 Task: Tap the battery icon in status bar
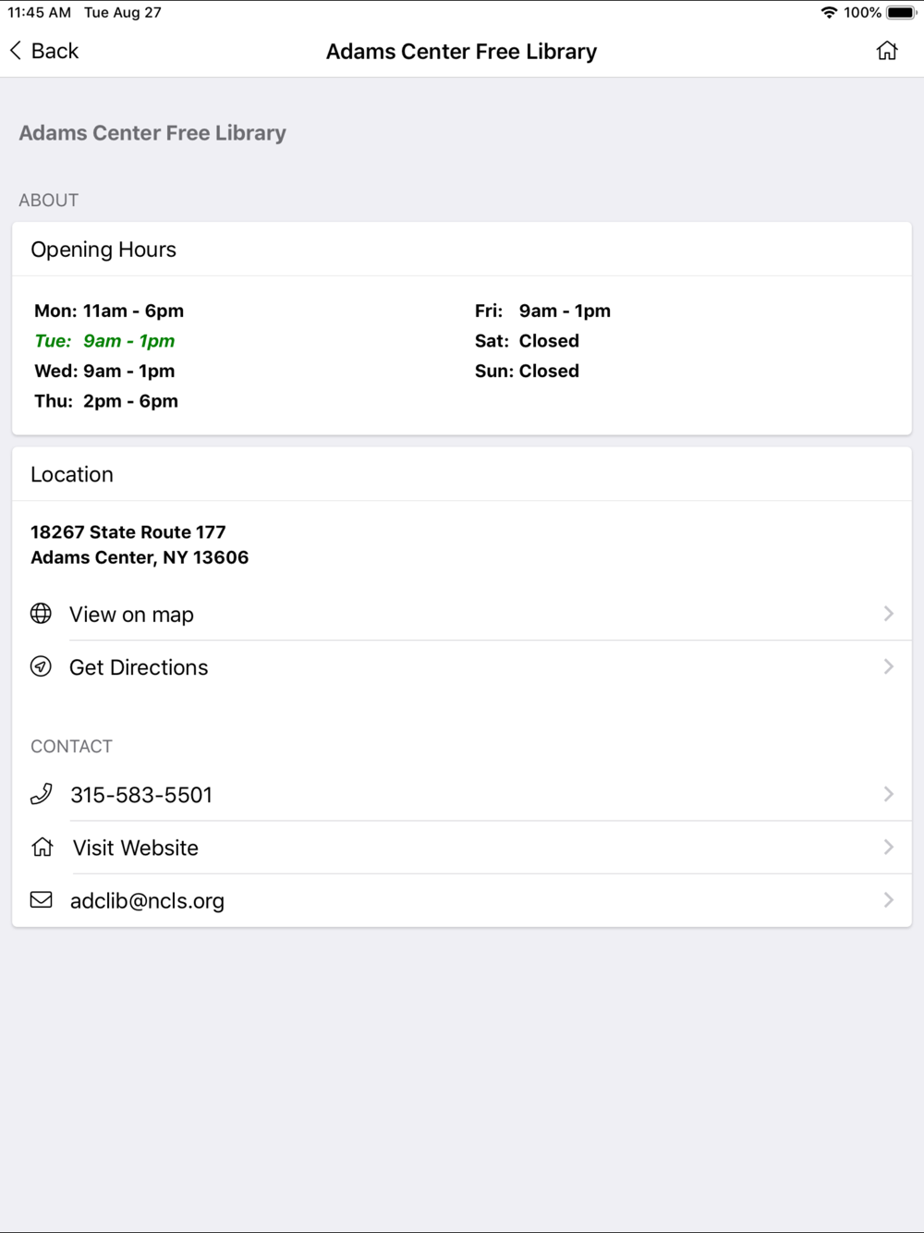pos(901,13)
